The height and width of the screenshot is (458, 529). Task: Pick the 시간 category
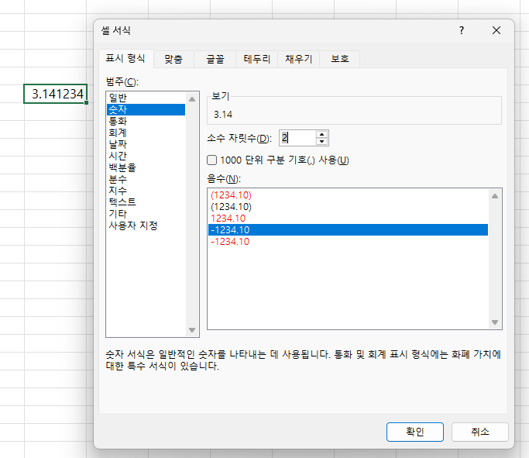[x=146, y=156]
